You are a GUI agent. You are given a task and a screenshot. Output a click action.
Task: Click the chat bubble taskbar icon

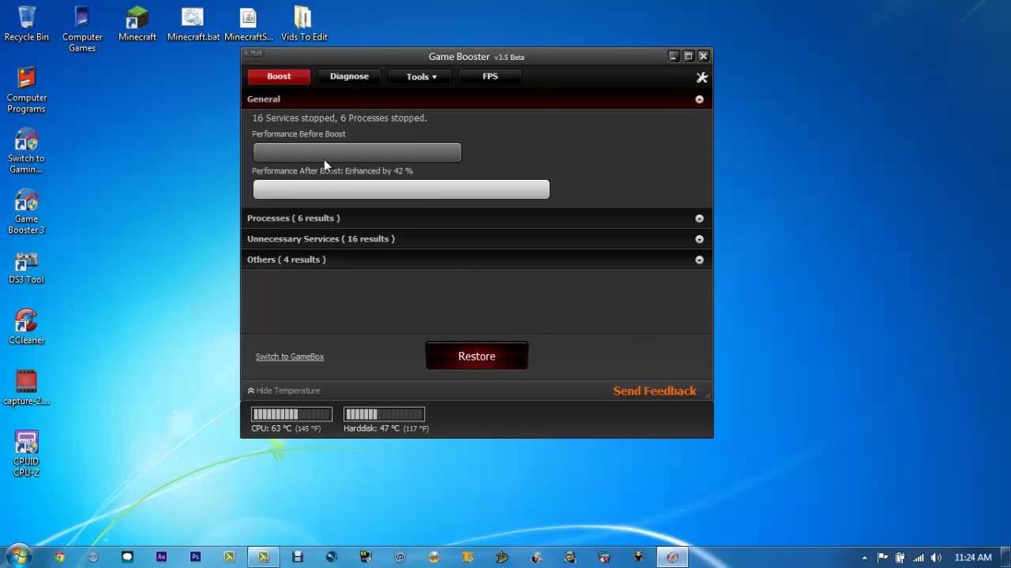pyautogui.click(x=127, y=557)
